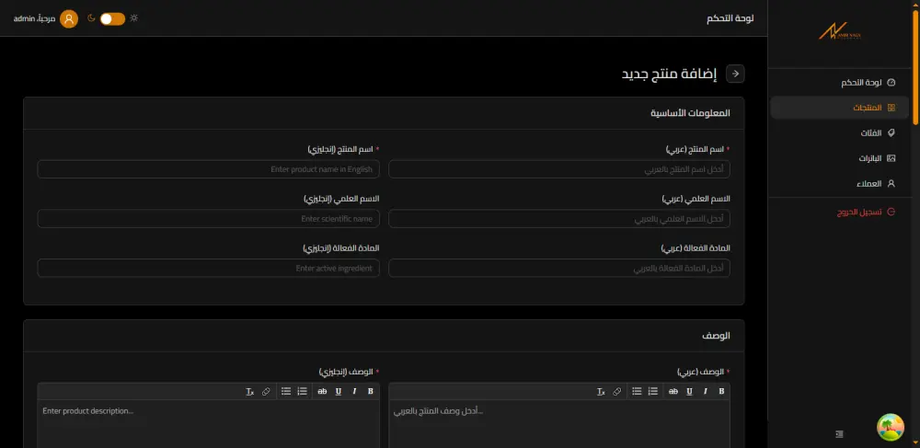Click the sun icon near theme switch
This screenshot has height=448, width=920.
coord(134,18)
